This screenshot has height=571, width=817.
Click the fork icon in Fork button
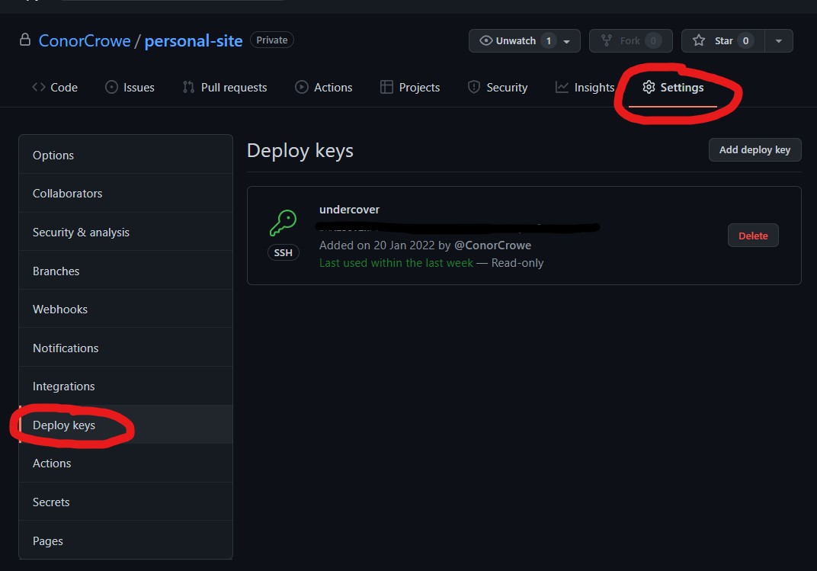[607, 40]
